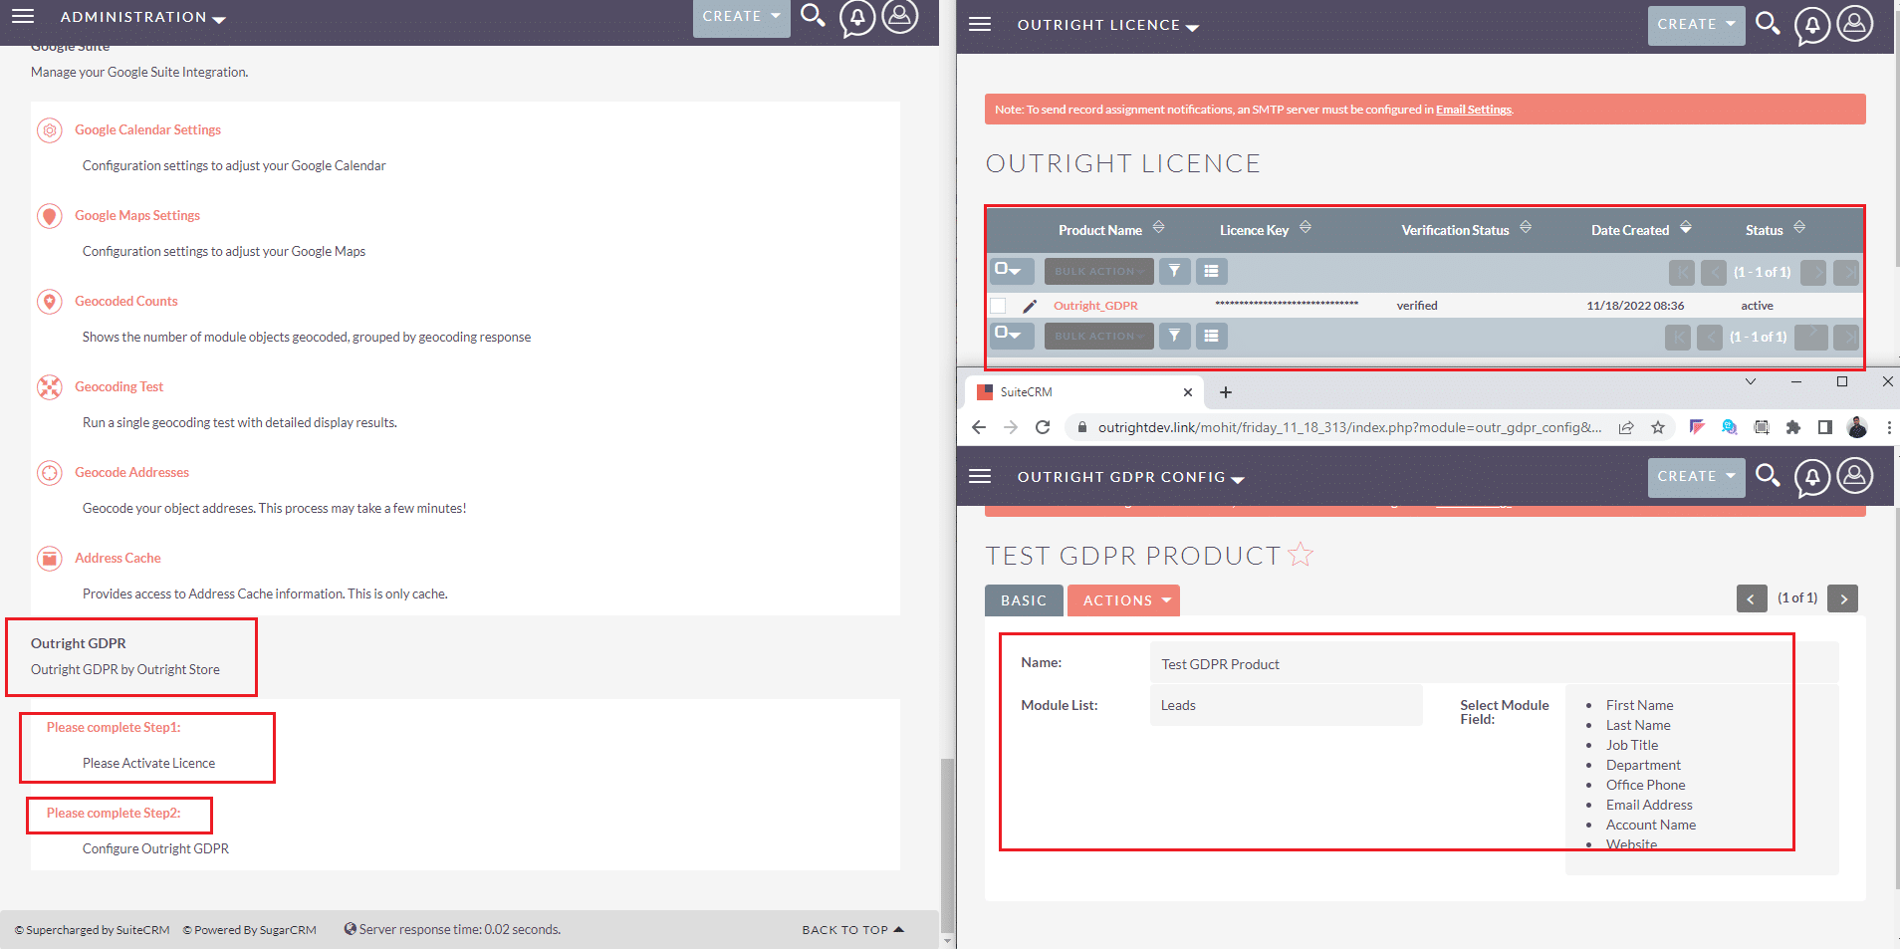Click Administration page vertical scrollbar

(x=947, y=844)
